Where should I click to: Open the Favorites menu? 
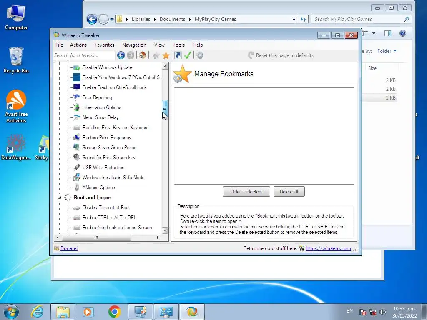tap(104, 45)
